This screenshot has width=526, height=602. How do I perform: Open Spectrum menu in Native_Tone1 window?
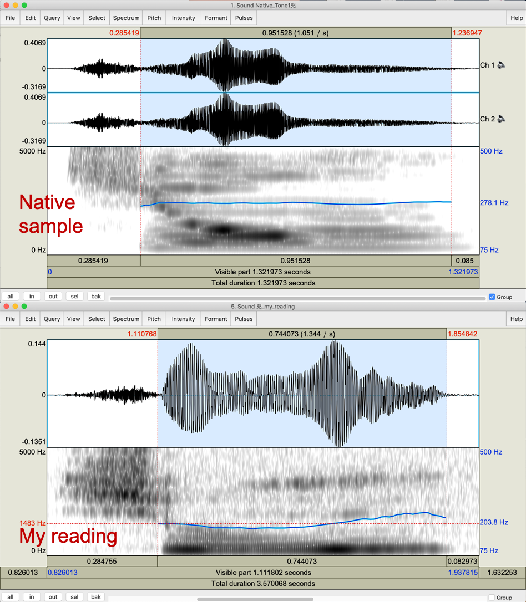coord(126,18)
